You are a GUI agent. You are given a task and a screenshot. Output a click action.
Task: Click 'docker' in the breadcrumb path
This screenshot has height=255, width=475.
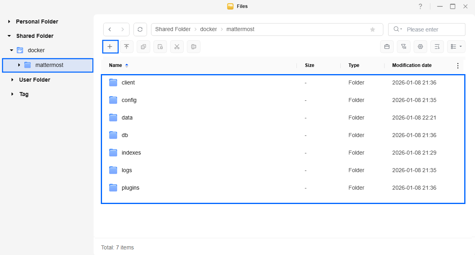point(208,29)
